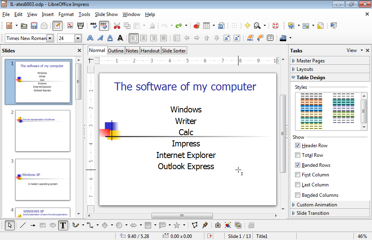Screen dimensions: 372x240
Task: Select the arrow Select tool
Action: (10, 225)
